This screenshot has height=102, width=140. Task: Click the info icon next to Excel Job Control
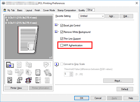56,25
